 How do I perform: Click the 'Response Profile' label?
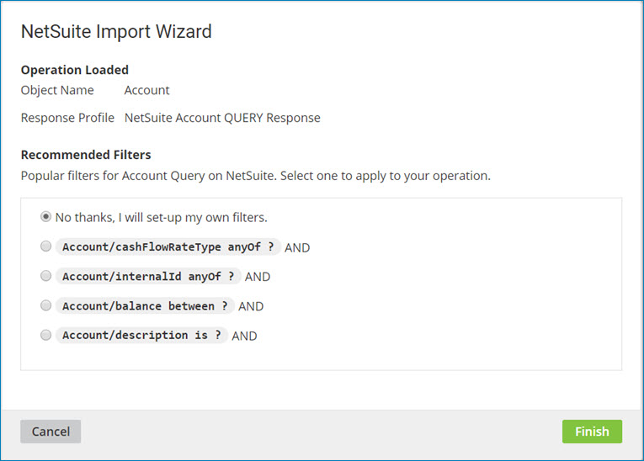tap(67, 118)
